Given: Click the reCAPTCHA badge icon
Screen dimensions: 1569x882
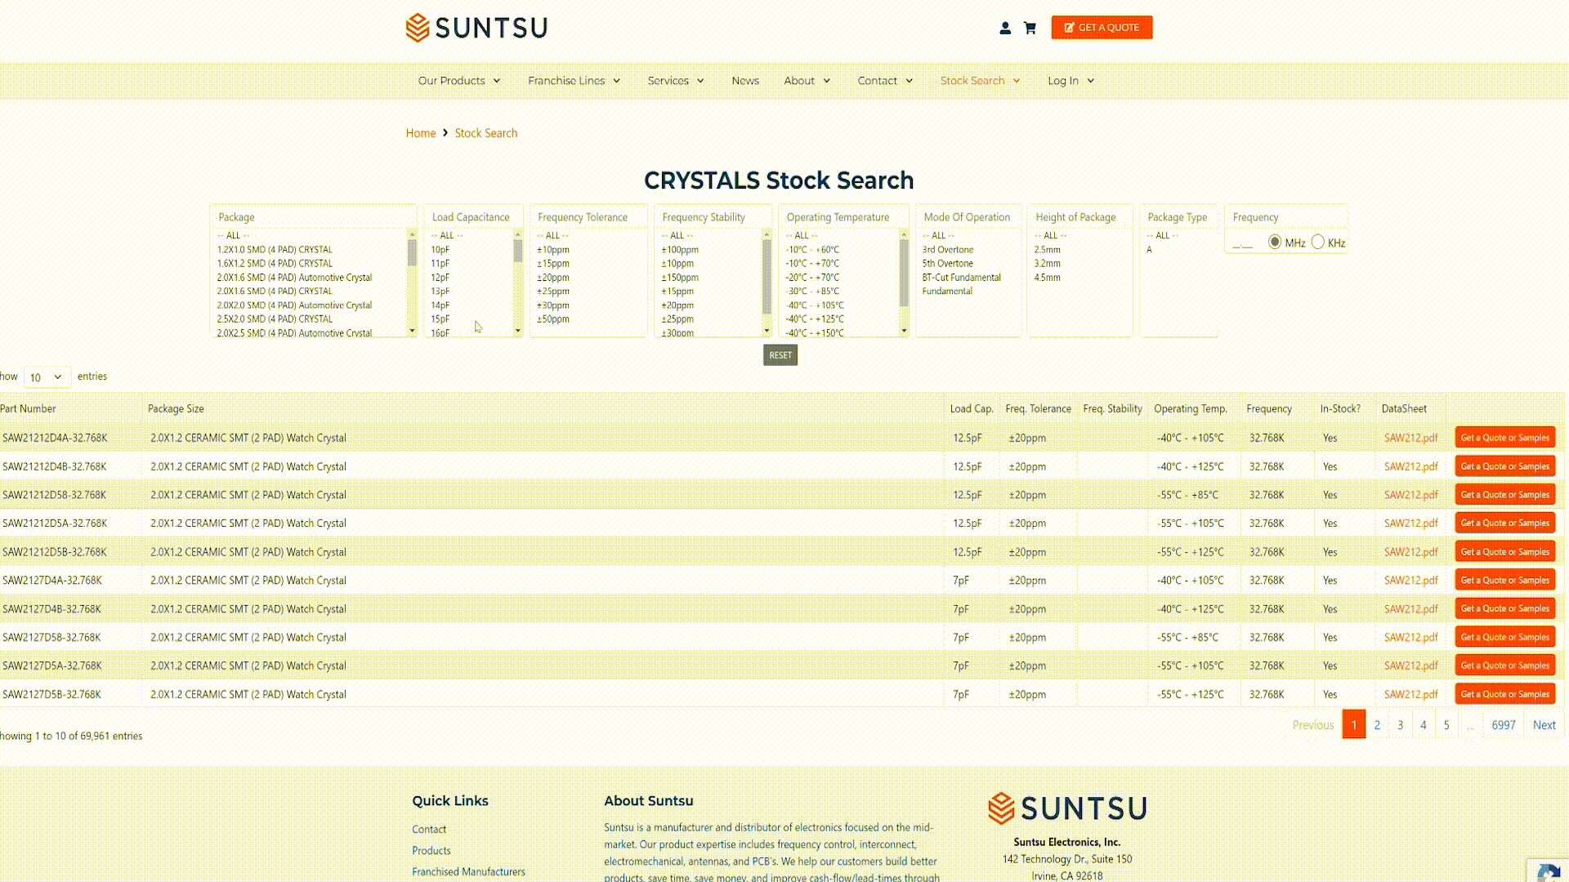Looking at the screenshot, I should (1548, 871).
